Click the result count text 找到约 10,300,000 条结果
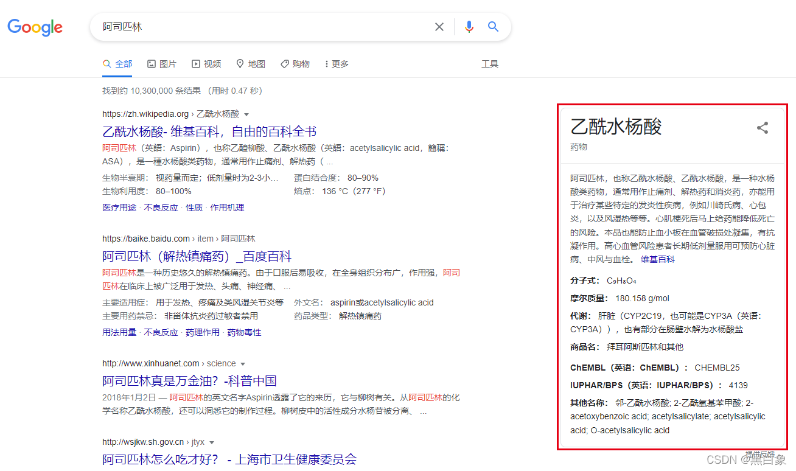The height and width of the screenshot is (471, 796). click(x=151, y=91)
